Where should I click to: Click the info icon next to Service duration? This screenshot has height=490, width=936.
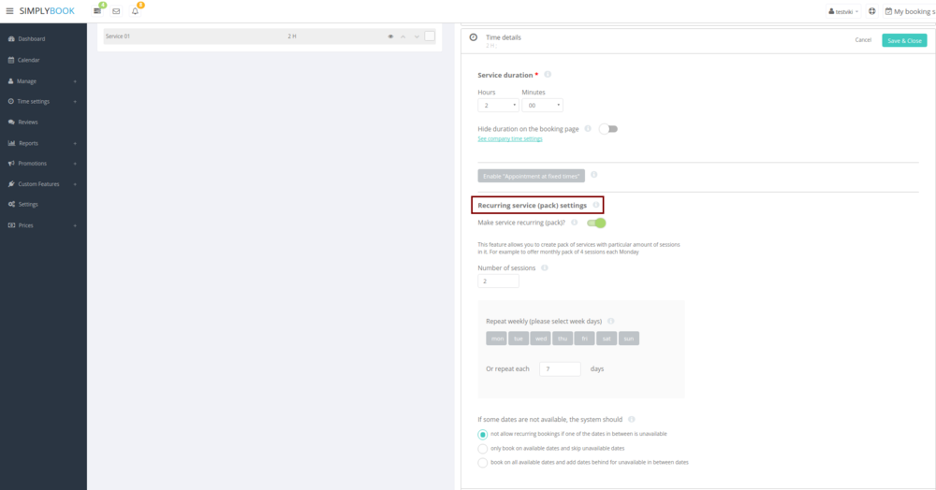click(548, 75)
